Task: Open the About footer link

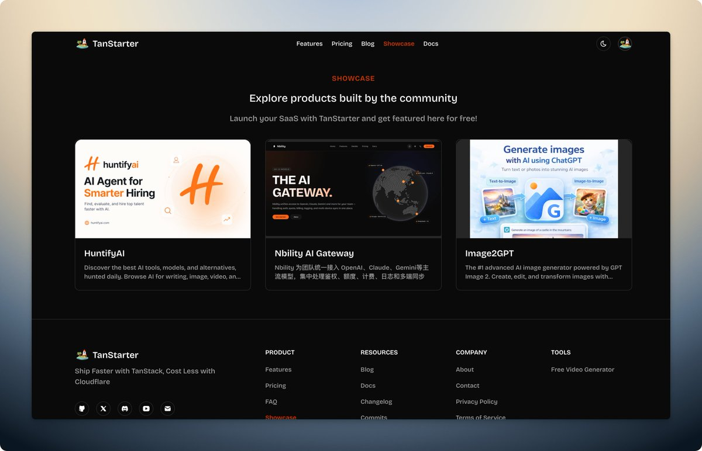Action: 465,370
